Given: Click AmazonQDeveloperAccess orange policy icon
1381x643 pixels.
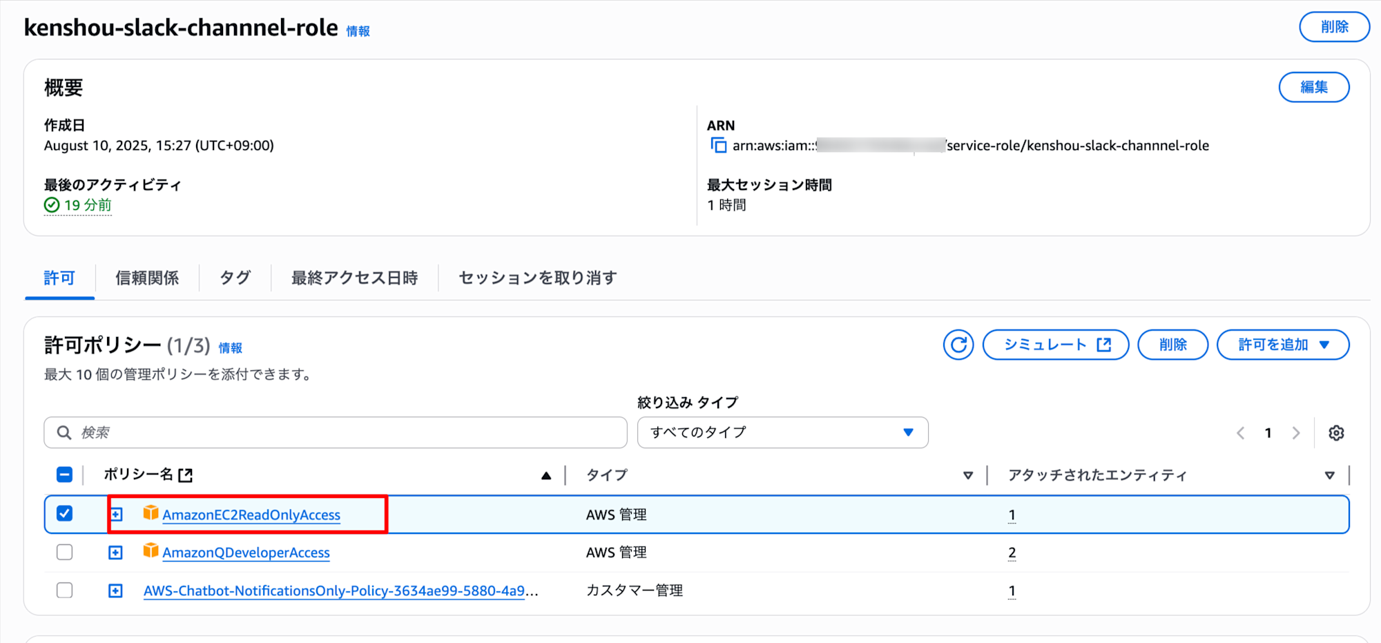Looking at the screenshot, I should (151, 550).
